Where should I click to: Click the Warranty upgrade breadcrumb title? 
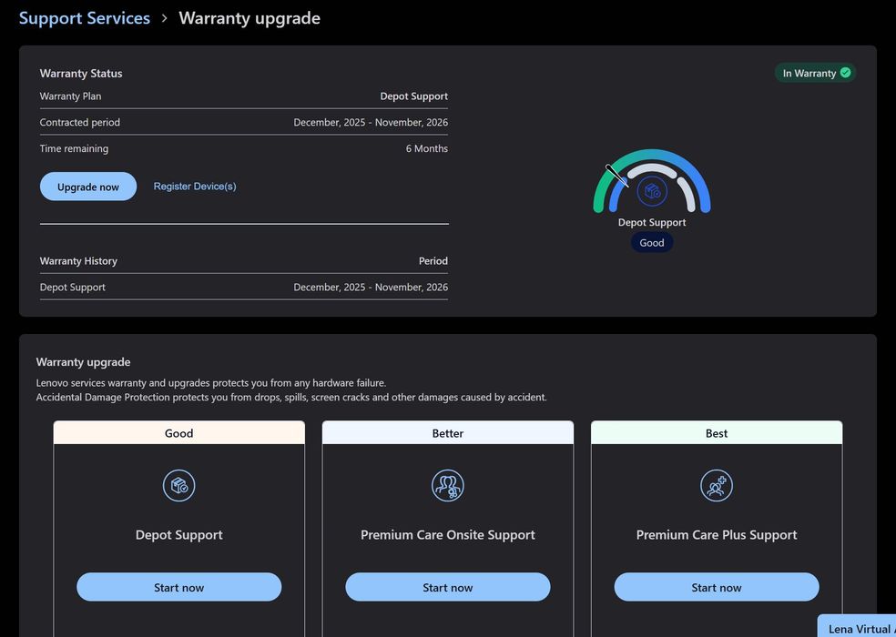pyautogui.click(x=249, y=18)
